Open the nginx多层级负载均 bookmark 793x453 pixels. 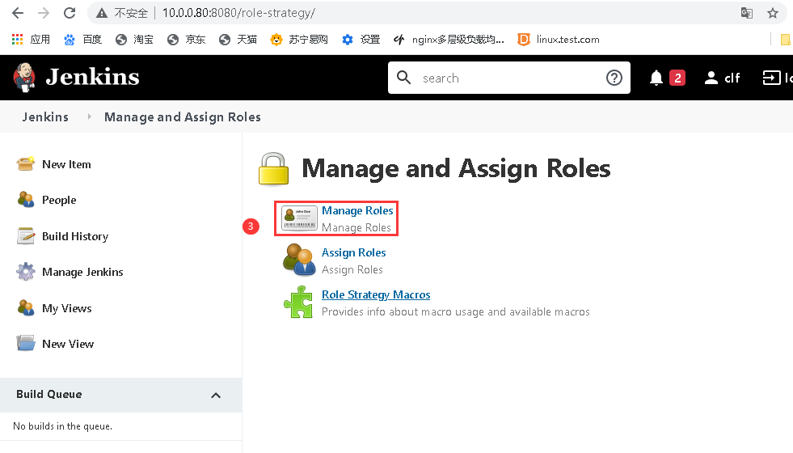pos(449,40)
